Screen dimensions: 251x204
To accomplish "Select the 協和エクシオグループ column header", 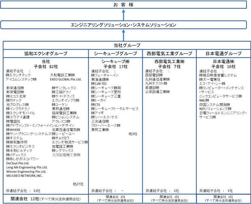I will tap(46, 54).
